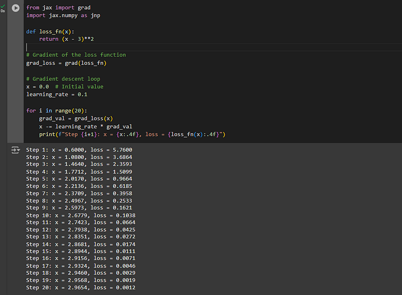Toggle output visibility with the output icon
402x295 pixels.
click(x=16, y=150)
